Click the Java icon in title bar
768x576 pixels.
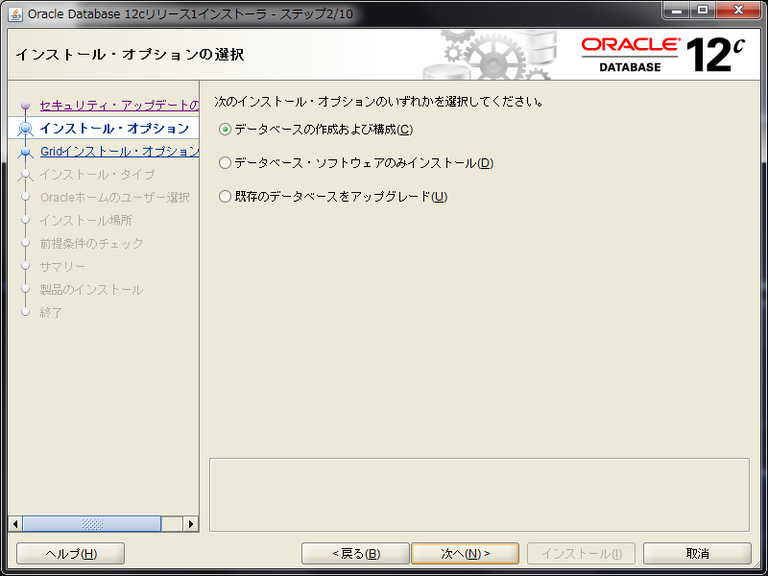click(15, 14)
